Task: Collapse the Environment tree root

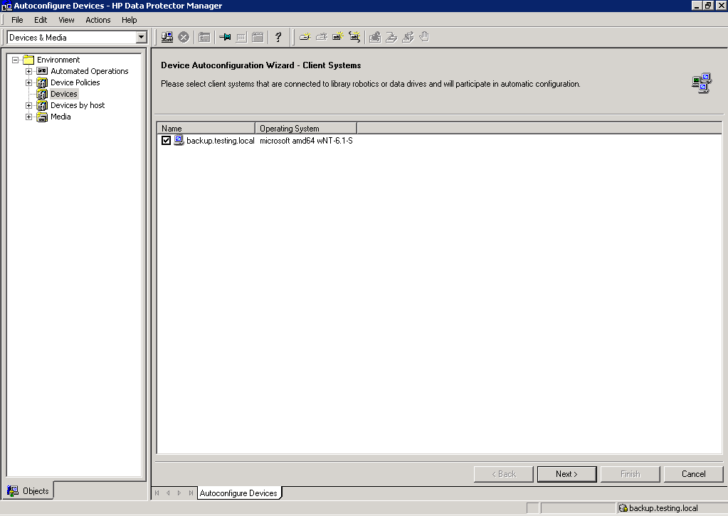Action: tap(16, 60)
